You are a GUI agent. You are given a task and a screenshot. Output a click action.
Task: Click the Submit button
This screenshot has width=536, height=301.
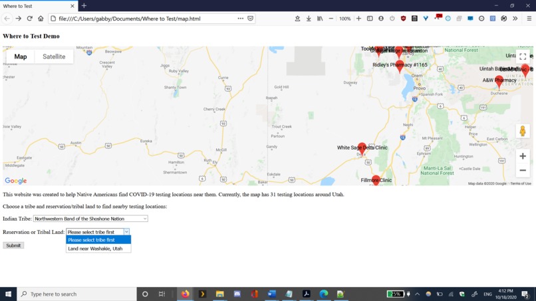tap(13, 245)
